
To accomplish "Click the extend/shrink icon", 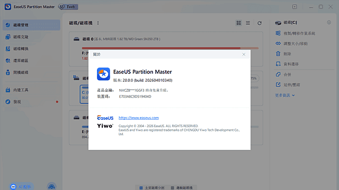I will point(278,84).
